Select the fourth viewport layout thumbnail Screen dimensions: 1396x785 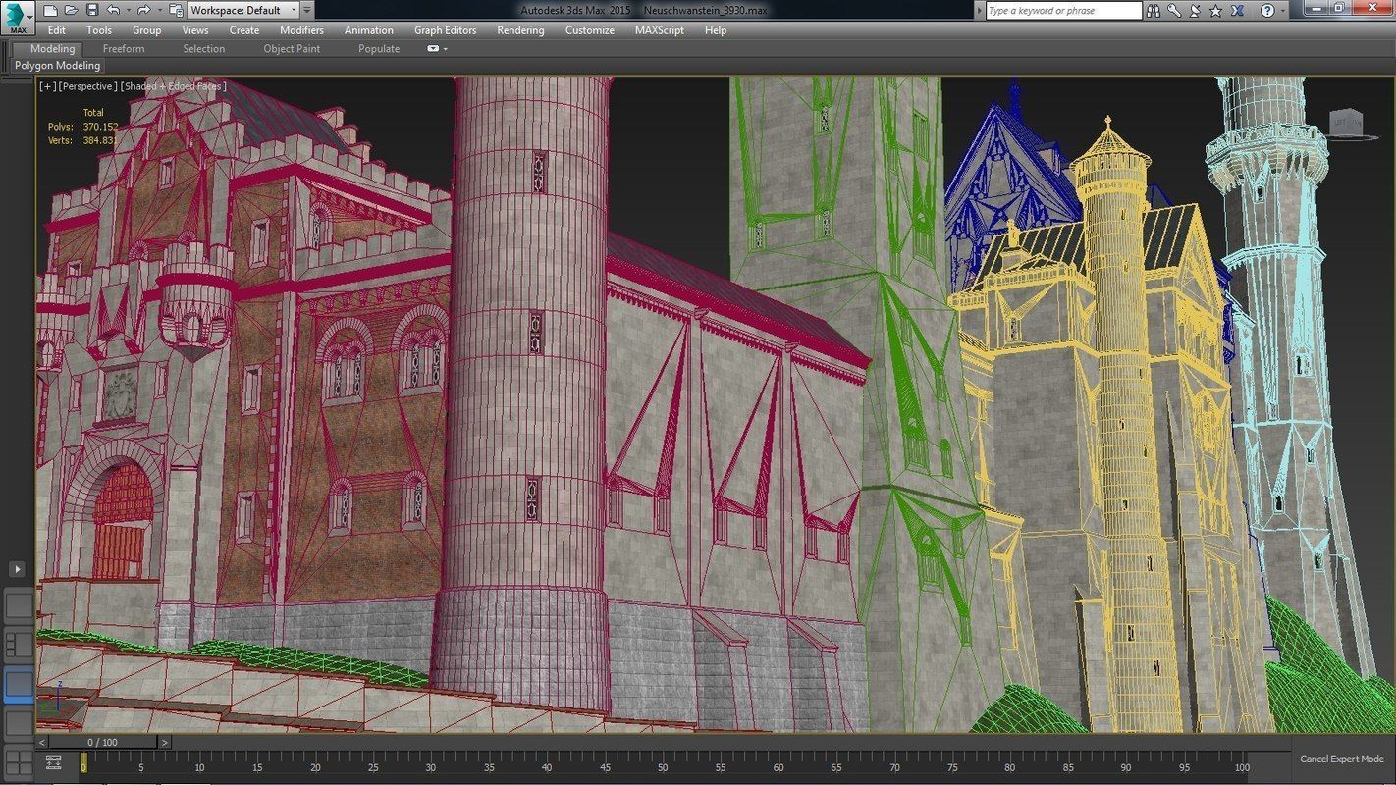pyautogui.click(x=19, y=723)
